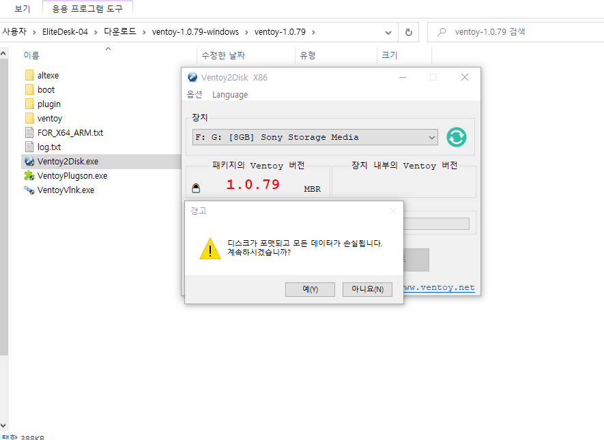Click the yellow warning triangle icon
Screen dimensions: 604x440
210,248
